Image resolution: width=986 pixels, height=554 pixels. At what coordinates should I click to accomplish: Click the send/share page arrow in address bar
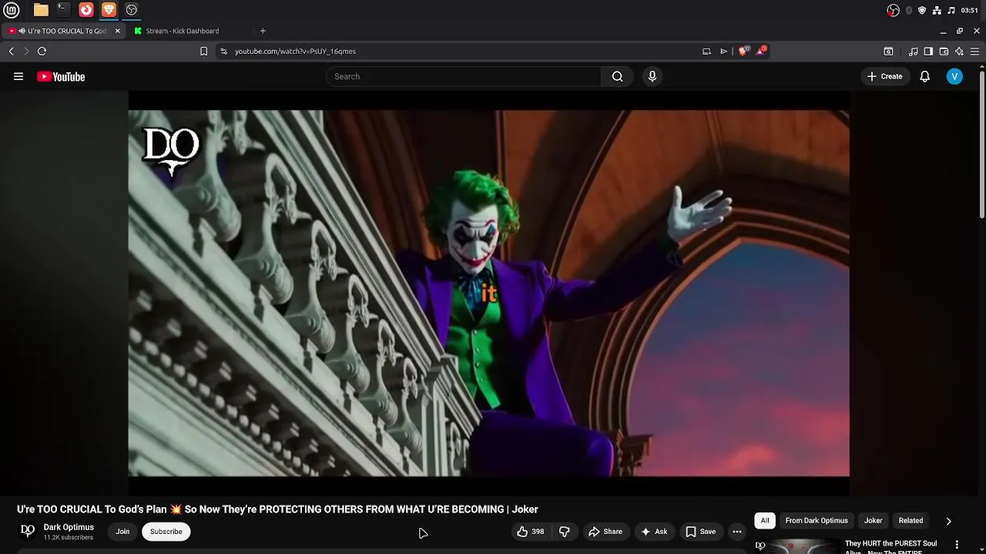[x=723, y=51]
